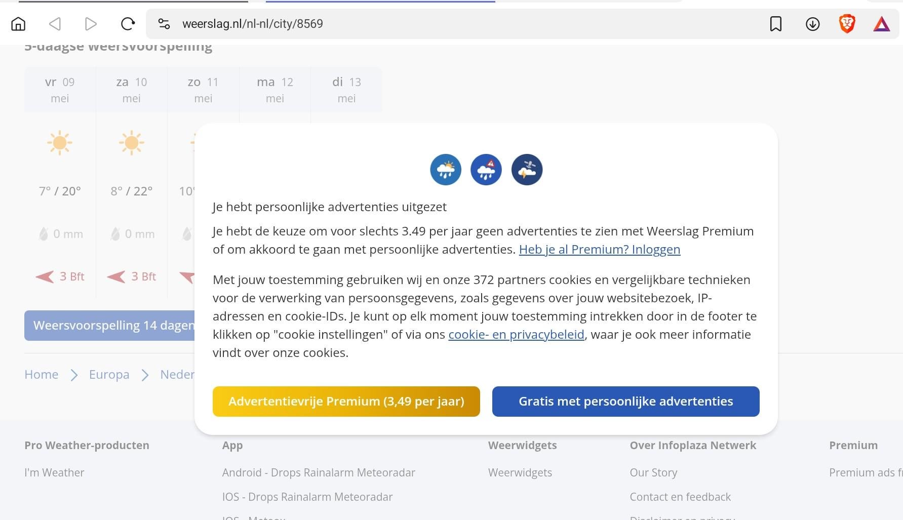Choose Advertentievrije Premium (3,49 per jaar)
This screenshot has height=520, width=903.
click(346, 402)
